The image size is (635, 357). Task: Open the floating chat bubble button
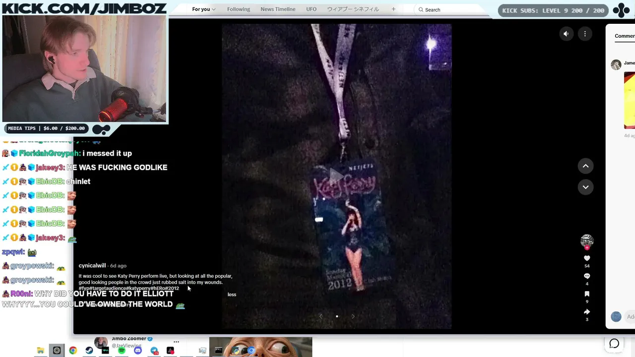(x=614, y=343)
